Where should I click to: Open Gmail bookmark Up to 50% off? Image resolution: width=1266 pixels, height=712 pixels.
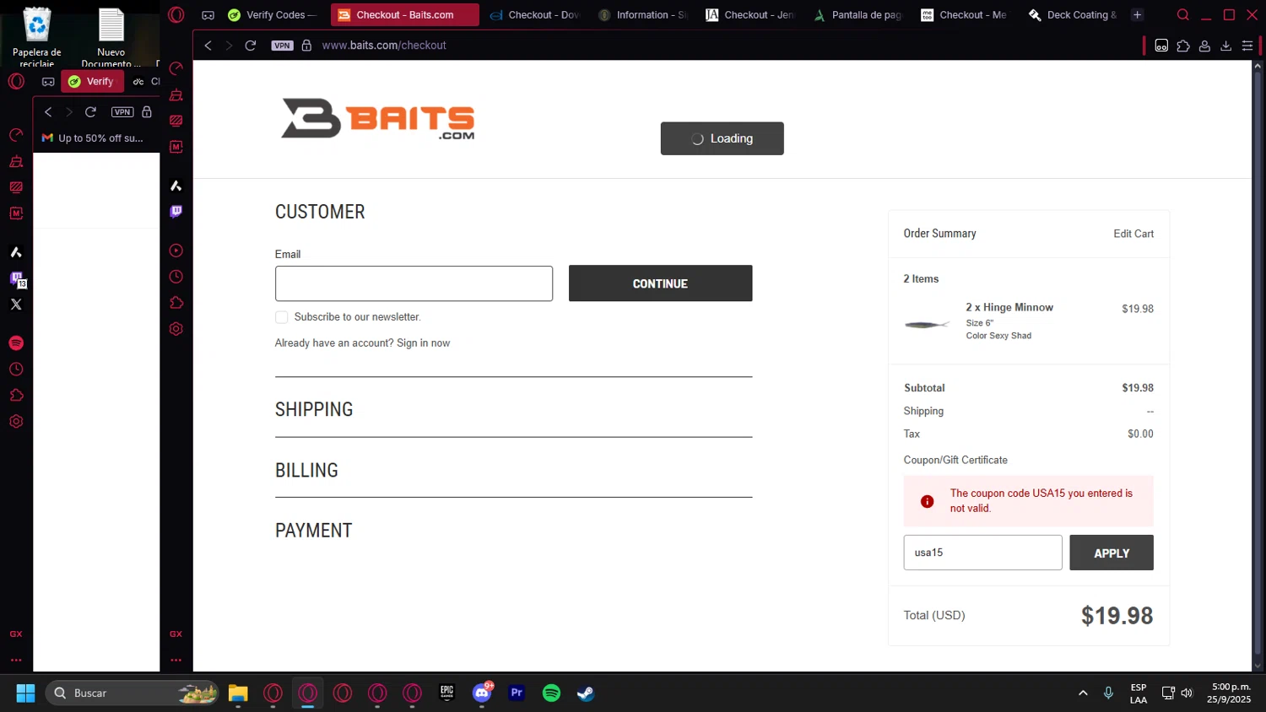click(93, 138)
